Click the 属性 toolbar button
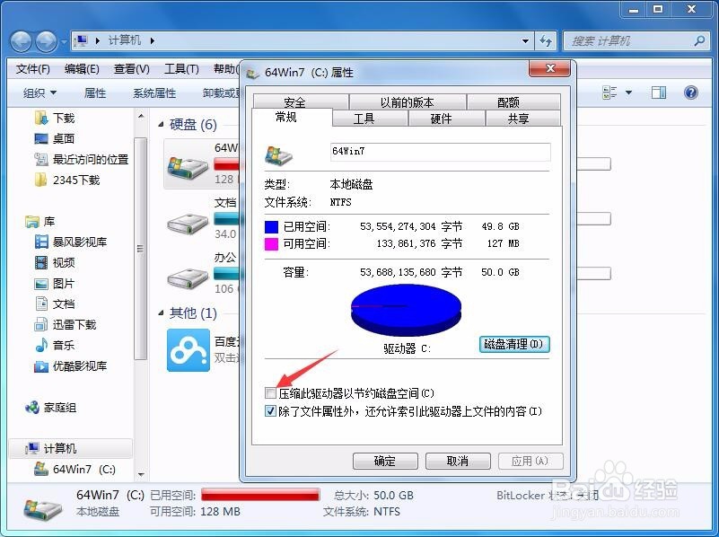The height and width of the screenshot is (537, 719). (x=95, y=93)
